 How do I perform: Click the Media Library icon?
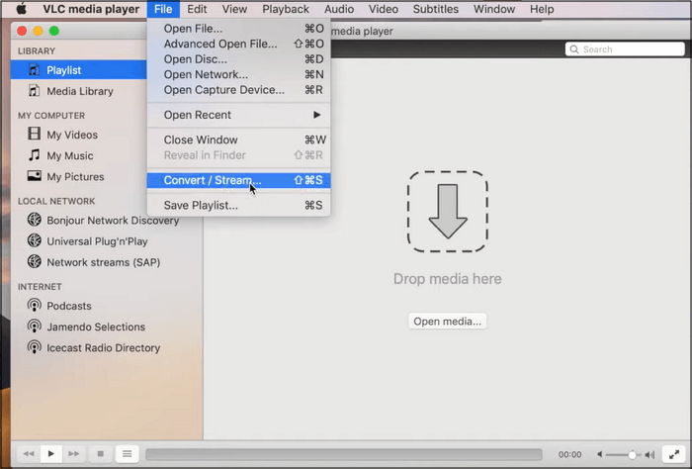[35, 91]
